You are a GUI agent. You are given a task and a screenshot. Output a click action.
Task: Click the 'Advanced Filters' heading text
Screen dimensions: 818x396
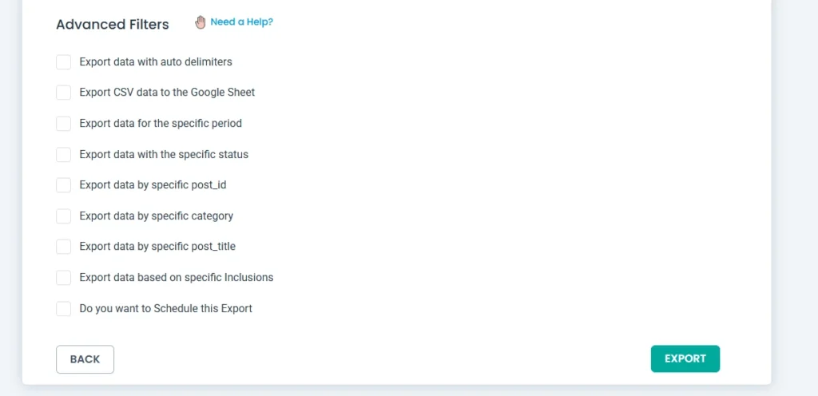(113, 25)
